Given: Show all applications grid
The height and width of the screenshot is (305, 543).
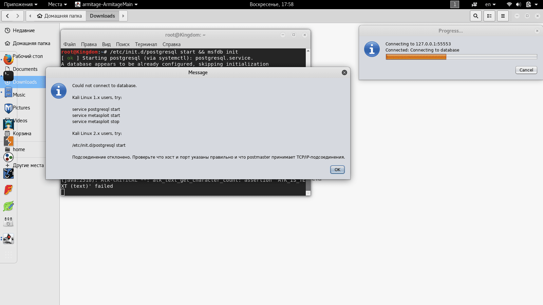Looking at the screenshot, I should coord(8,255).
